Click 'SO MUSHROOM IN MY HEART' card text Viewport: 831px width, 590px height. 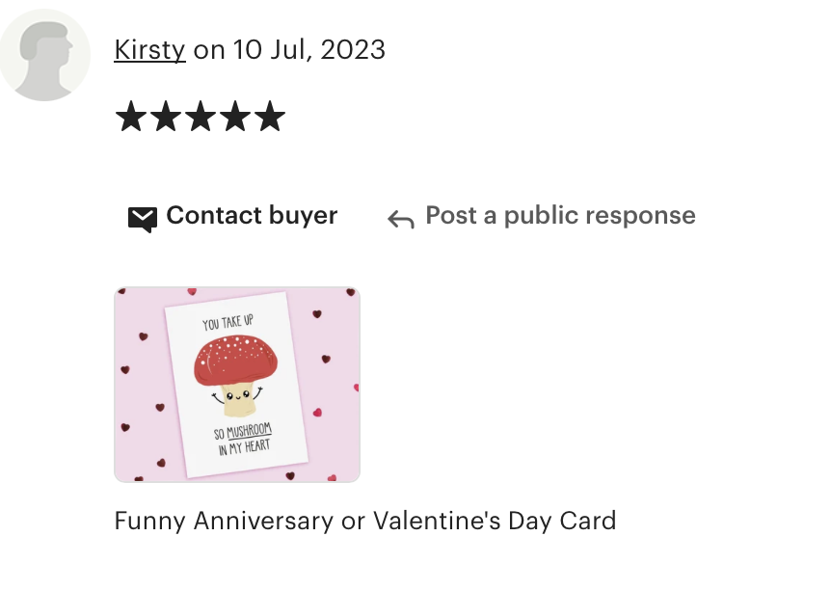(x=243, y=440)
